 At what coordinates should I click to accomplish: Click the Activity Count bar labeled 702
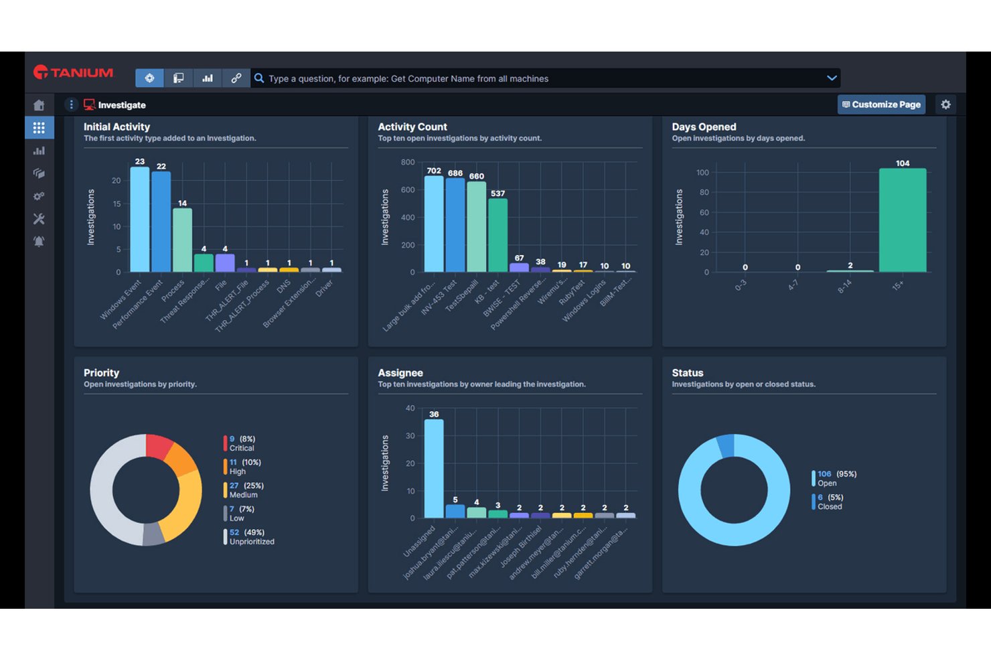[x=434, y=224]
